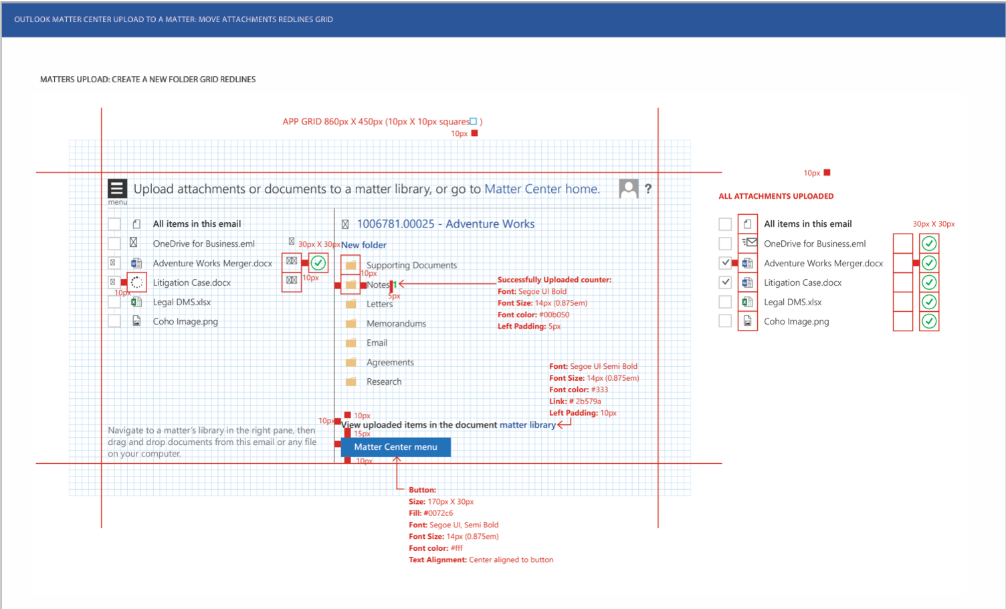The height and width of the screenshot is (609, 1006).
Task: Tick Coho Image.png checkbox under All Attachments Uploaded
Action: point(725,321)
